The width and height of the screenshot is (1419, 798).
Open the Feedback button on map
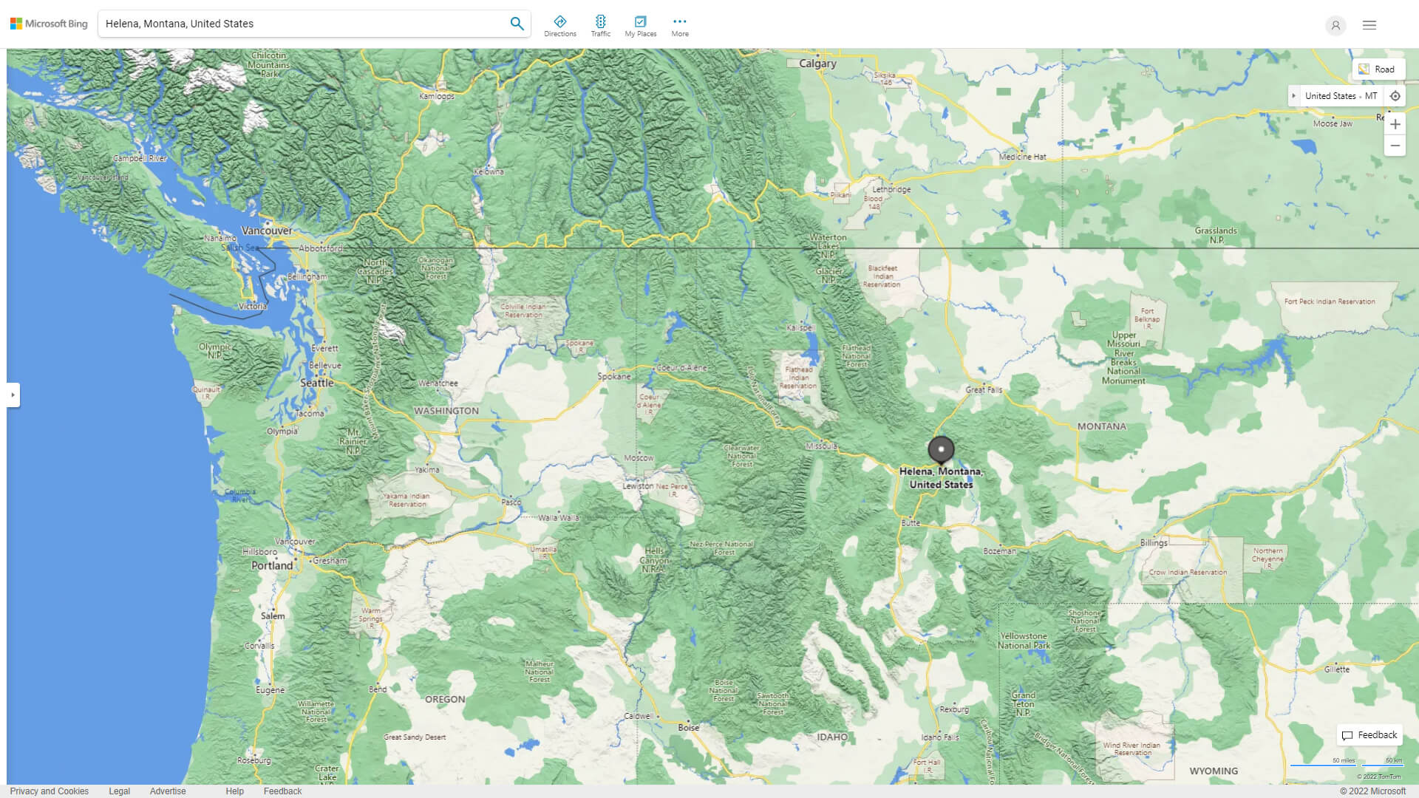click(1369, 734)
